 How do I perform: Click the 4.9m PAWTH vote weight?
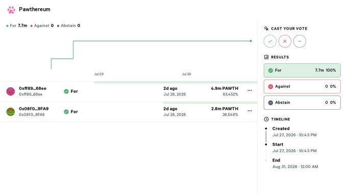[225, 88]
